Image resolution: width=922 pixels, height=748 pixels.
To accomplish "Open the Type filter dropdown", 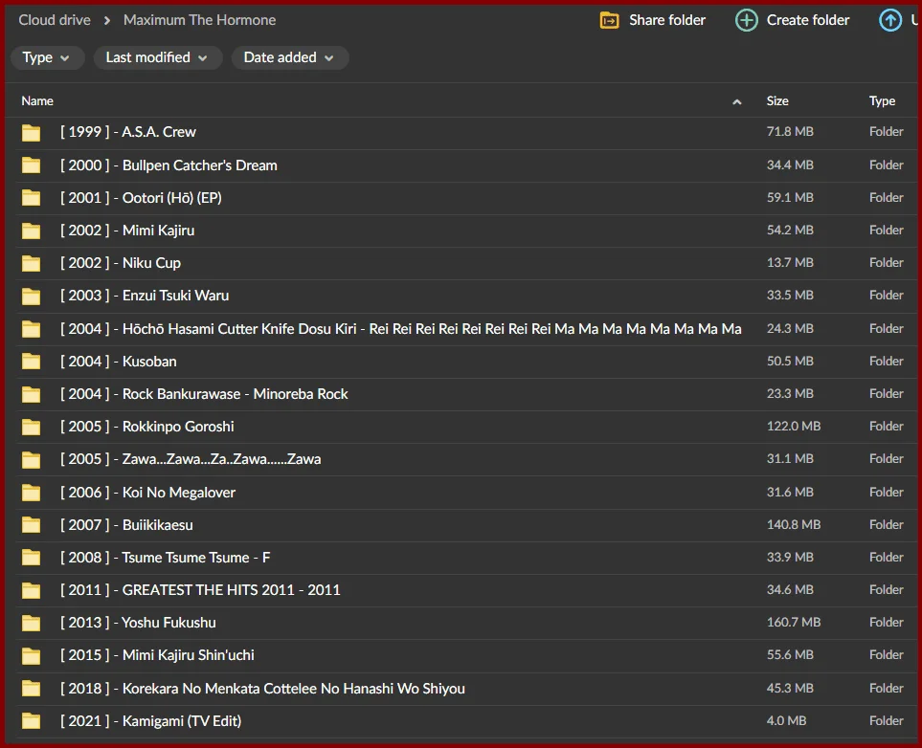I will (47, 57).
